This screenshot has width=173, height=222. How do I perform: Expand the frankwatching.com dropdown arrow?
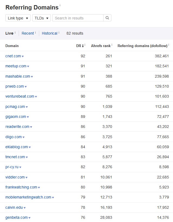click(39, 188)
